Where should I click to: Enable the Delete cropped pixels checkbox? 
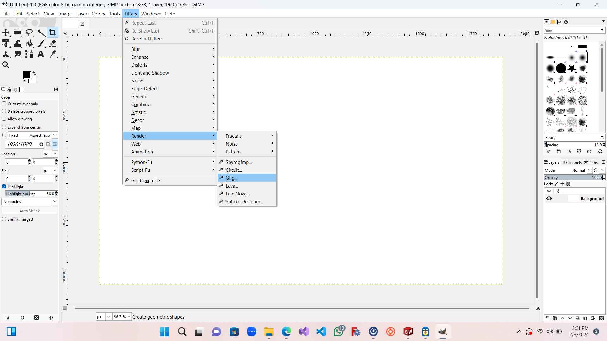click(4, 111)
